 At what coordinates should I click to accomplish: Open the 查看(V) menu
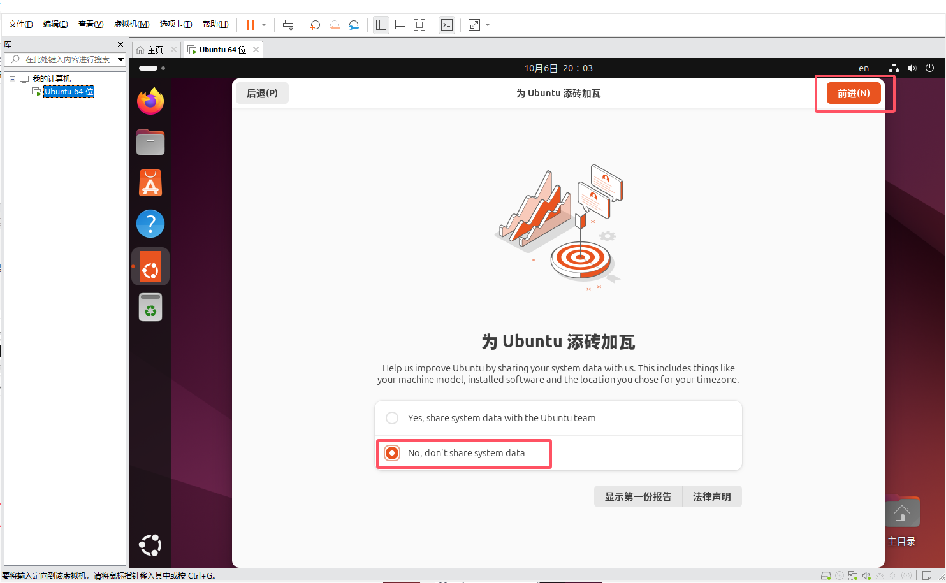click(91, 24)
